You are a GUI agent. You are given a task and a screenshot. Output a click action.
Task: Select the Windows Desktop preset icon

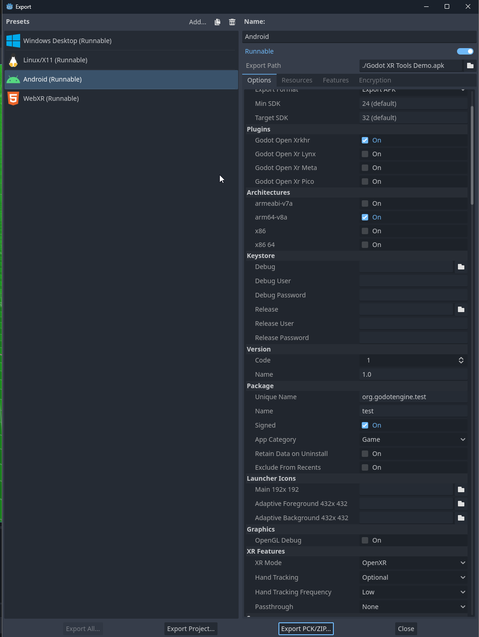13,40
